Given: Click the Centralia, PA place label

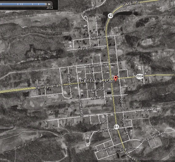Looking at the screenshot, I should (x=96, y=81).
